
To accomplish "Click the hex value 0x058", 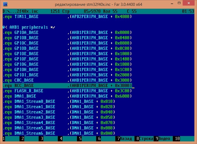I will 106,117.
